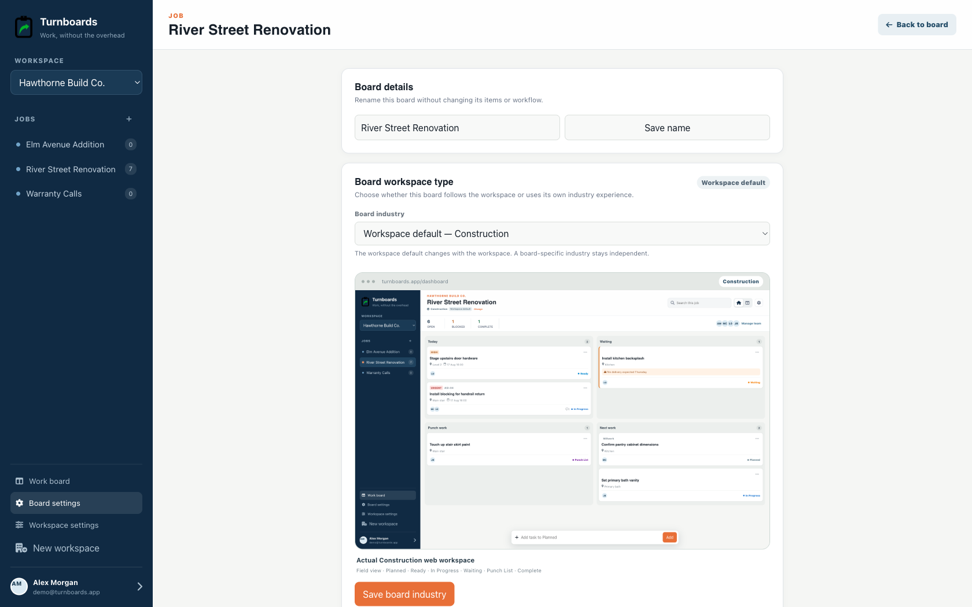Click the Board workspace type heading
The height and width of the screenshot is (607, 972).
(404, 182)
